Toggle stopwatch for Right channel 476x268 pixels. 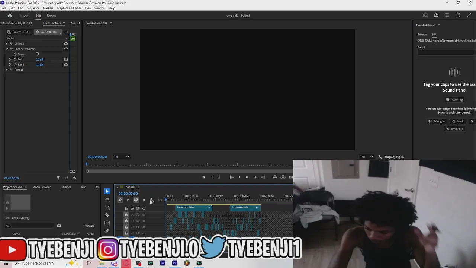[x=15, y=64]
